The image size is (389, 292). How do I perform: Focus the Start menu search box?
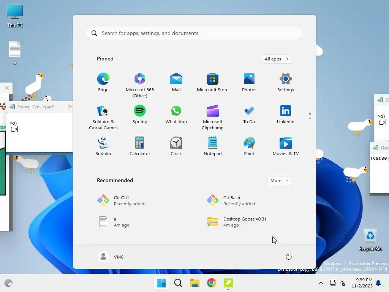click(x=194, y=33)
